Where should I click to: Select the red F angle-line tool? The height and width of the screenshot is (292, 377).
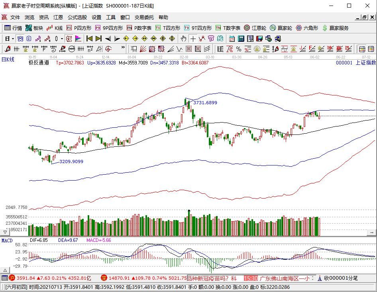[312, 49]
